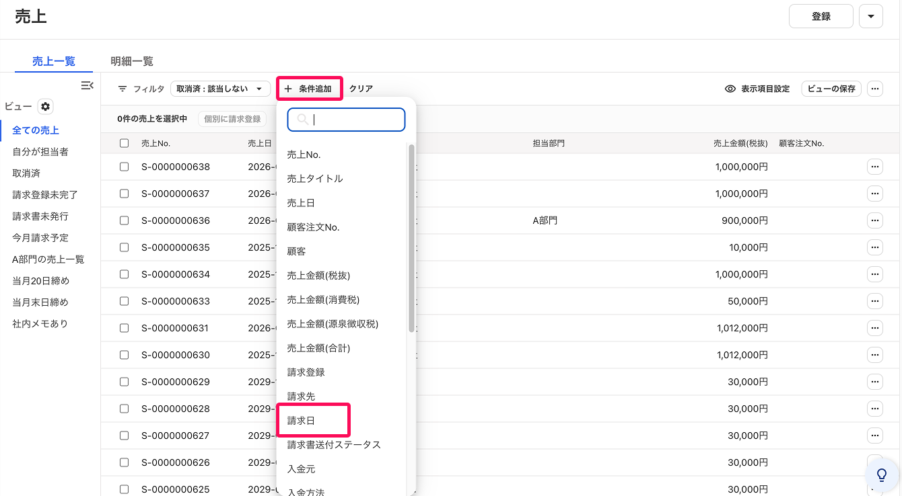
Task: Click the 個別に請求登録 button
Action: 232,119
